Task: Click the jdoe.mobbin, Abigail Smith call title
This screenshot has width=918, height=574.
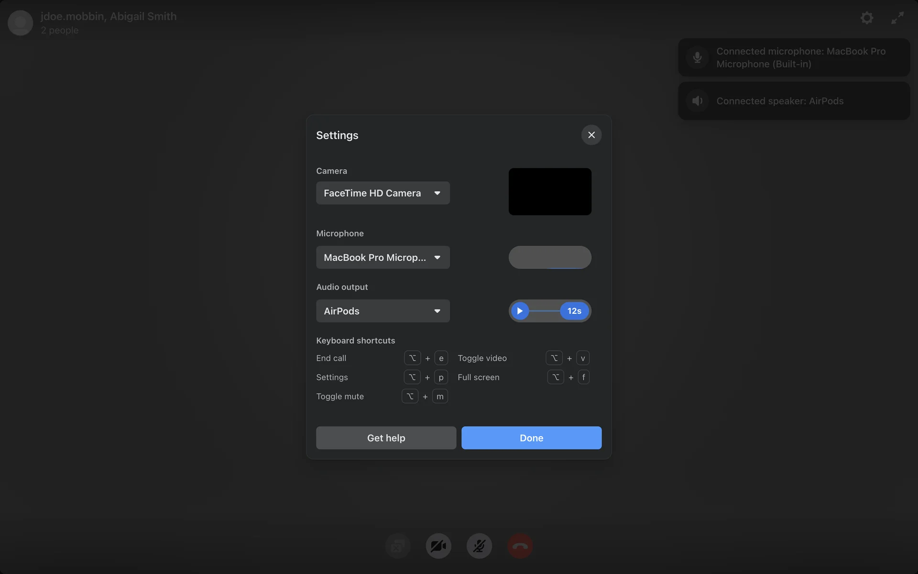Action: tap(109, 16)
